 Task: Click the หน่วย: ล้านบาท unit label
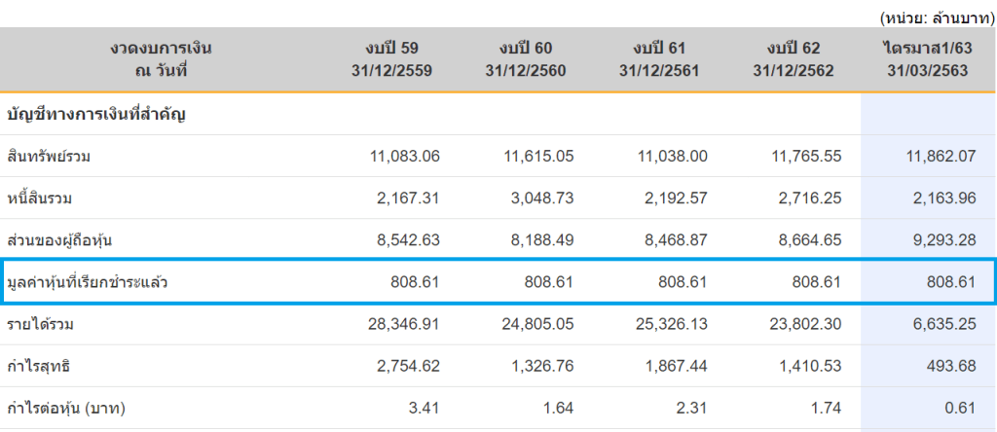[935, 17]
